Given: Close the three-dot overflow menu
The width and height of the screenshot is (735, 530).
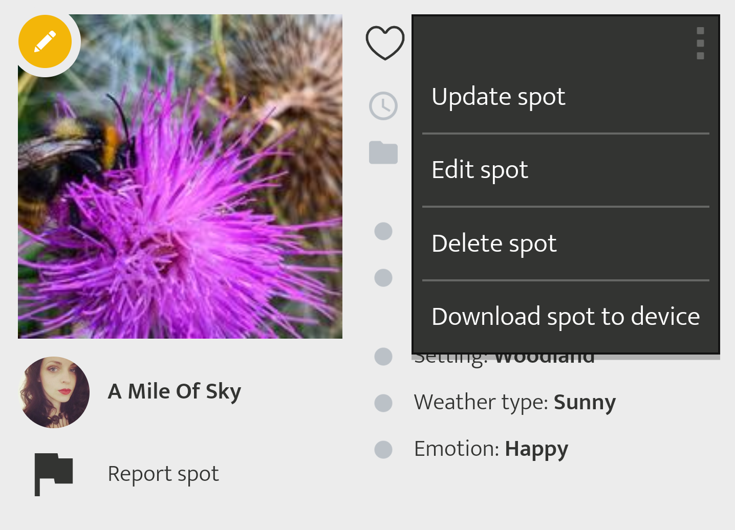Looking at the screenshot, I should 700,43.
